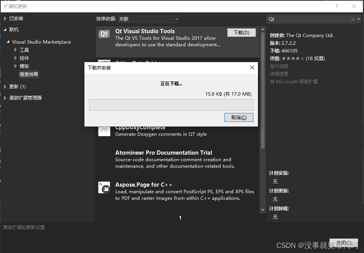Close the 扩展和更新 window

pyautogui.click(x=354, y=6)
